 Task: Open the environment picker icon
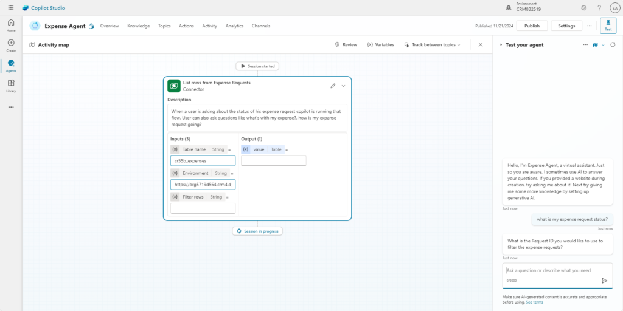[x=509, y=8]
